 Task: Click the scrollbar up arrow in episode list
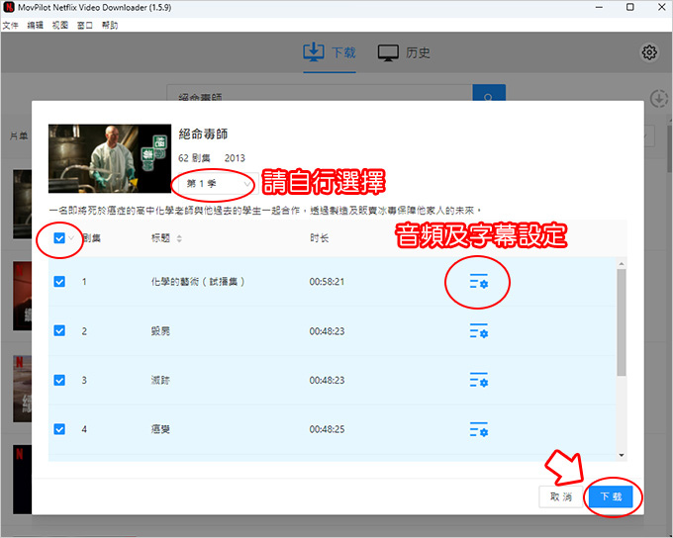[x=622, y=263]
